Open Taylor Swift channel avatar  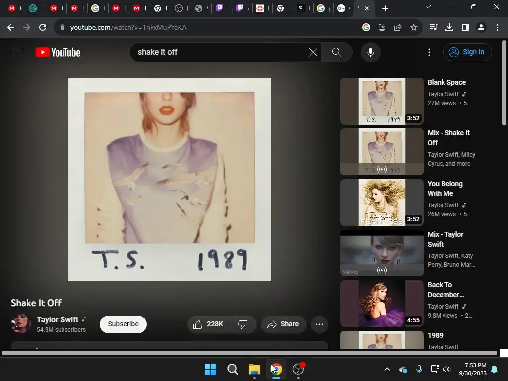pyautogui.click(x=21, y=323)
